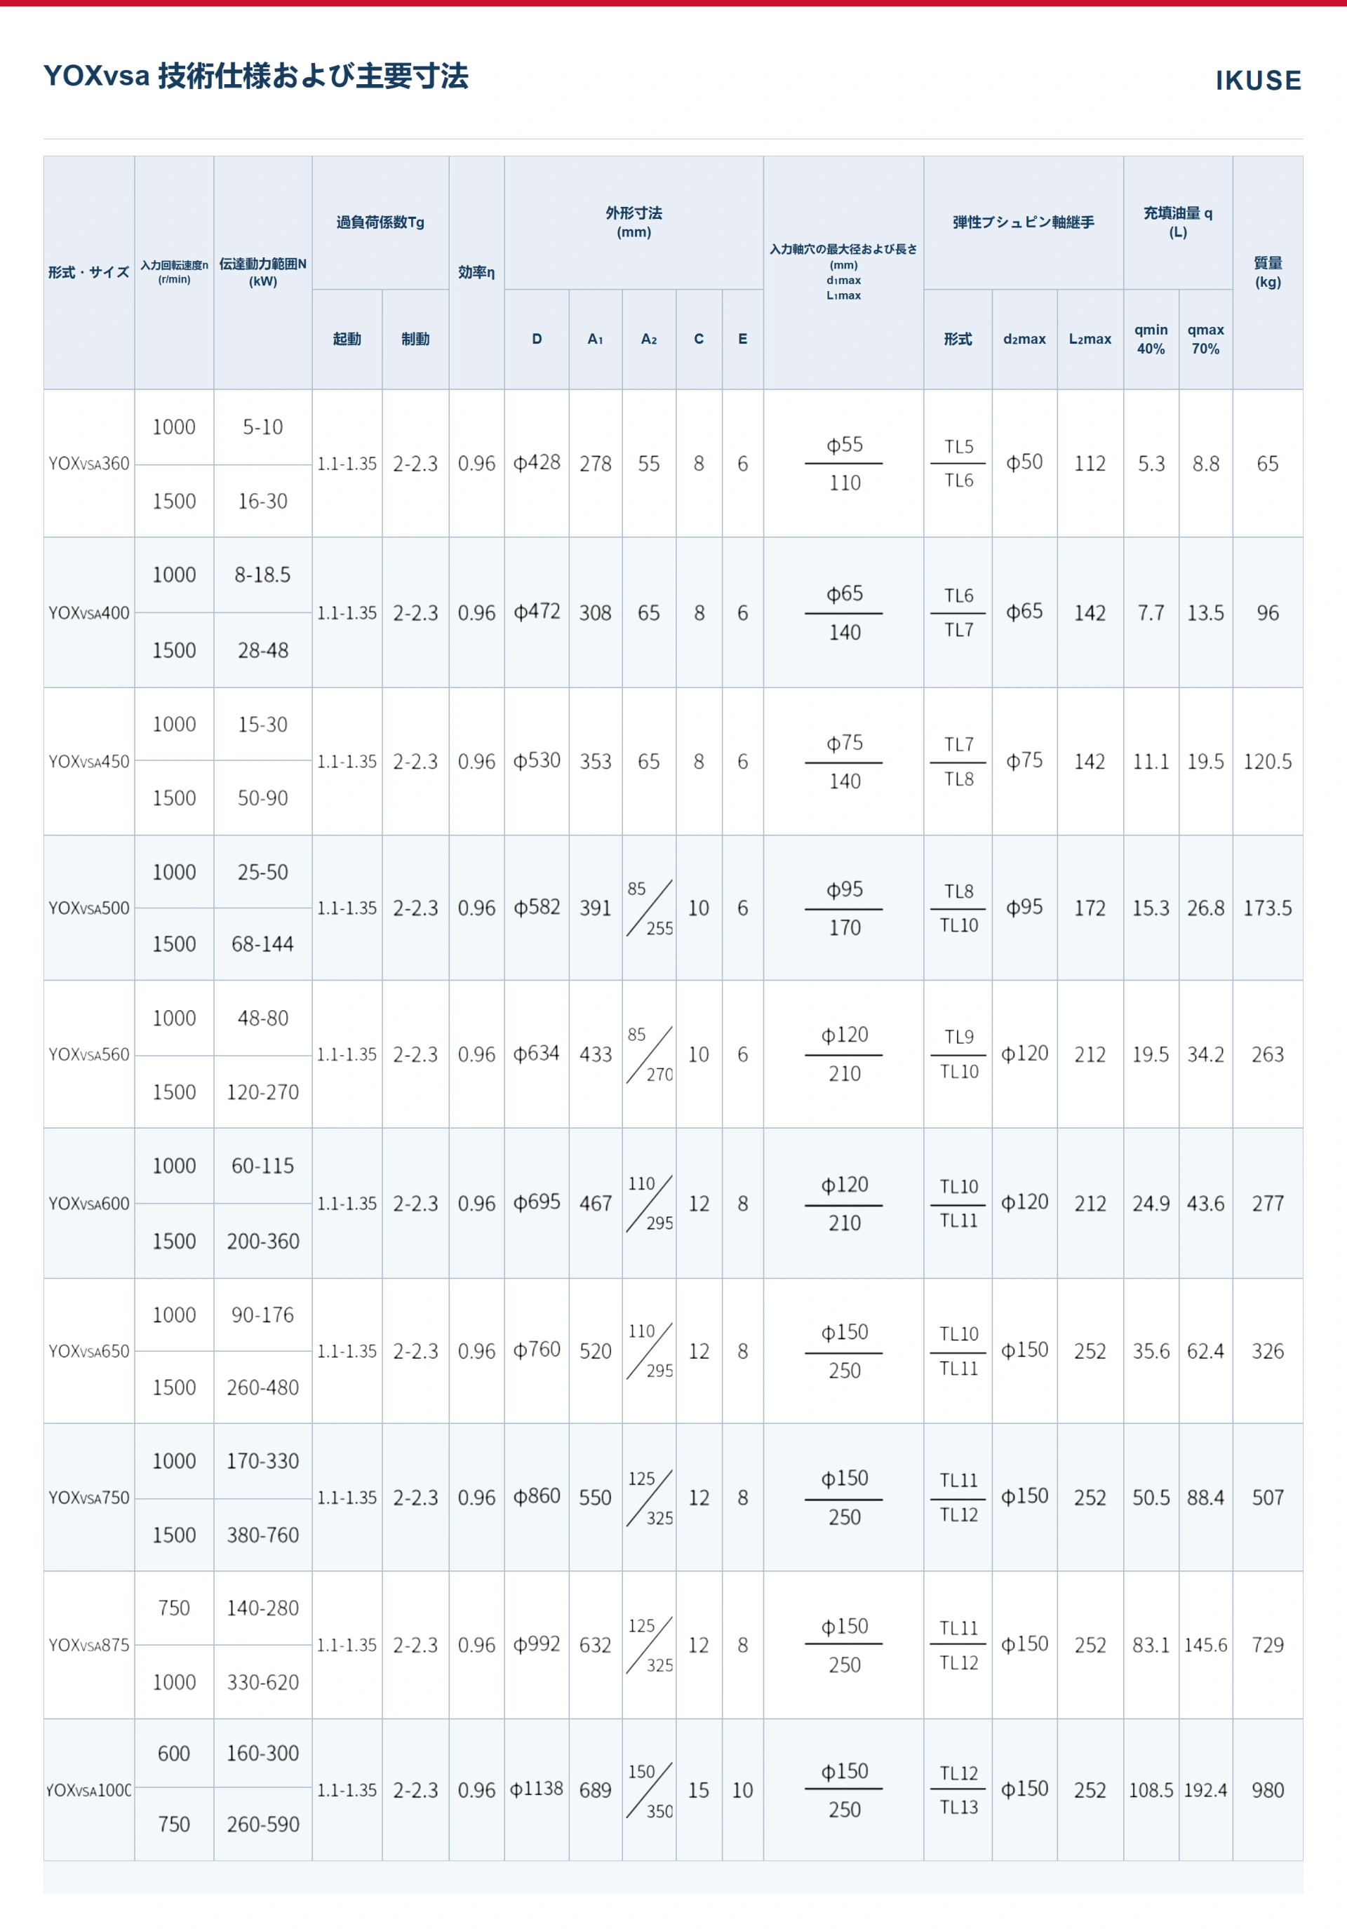Click the 充填油量 q (L) header
The image size is (1347, 1929).
click(x=1177, y=222)
